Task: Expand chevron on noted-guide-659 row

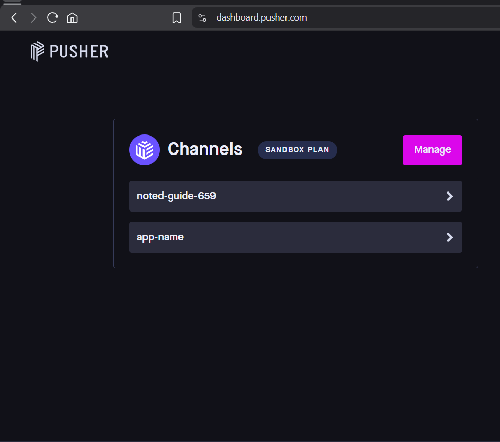Action: coord(450,196)
